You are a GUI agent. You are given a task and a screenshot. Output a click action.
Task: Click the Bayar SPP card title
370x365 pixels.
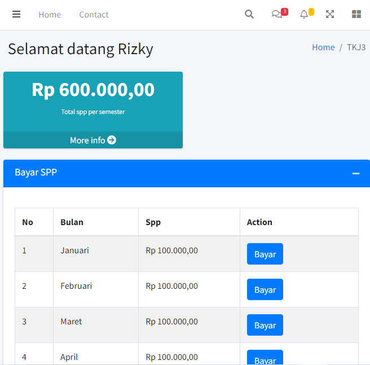point(36,173)
